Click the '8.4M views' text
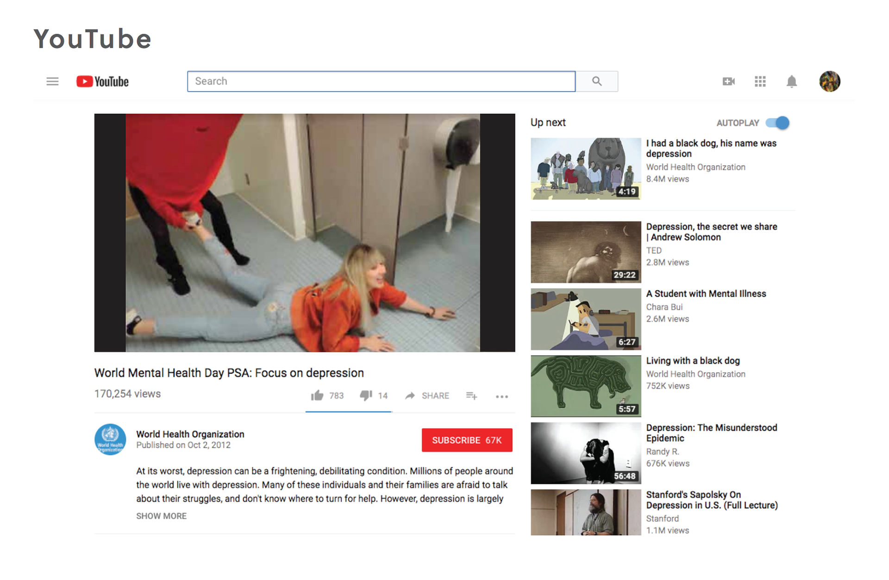 (668, 179)
